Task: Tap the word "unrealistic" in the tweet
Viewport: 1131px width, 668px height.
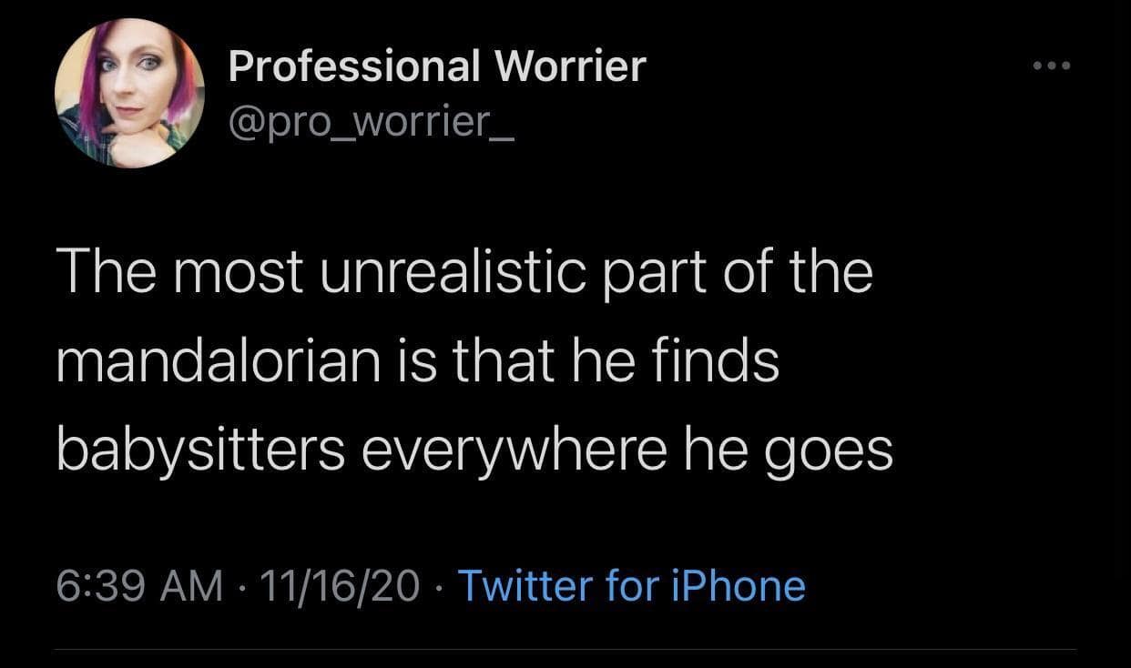Action: (x=453, y=274)
